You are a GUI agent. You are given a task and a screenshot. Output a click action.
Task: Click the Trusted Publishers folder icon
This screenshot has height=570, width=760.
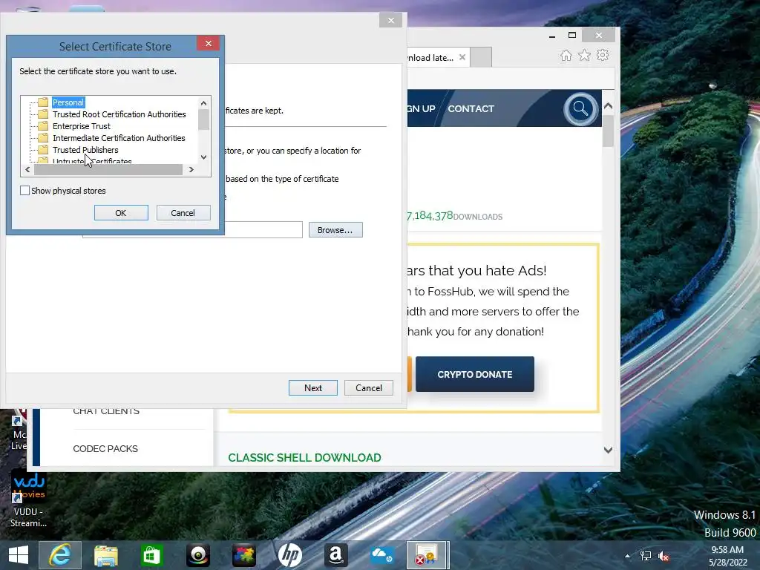pyautogui.click(x=43, y=150)
